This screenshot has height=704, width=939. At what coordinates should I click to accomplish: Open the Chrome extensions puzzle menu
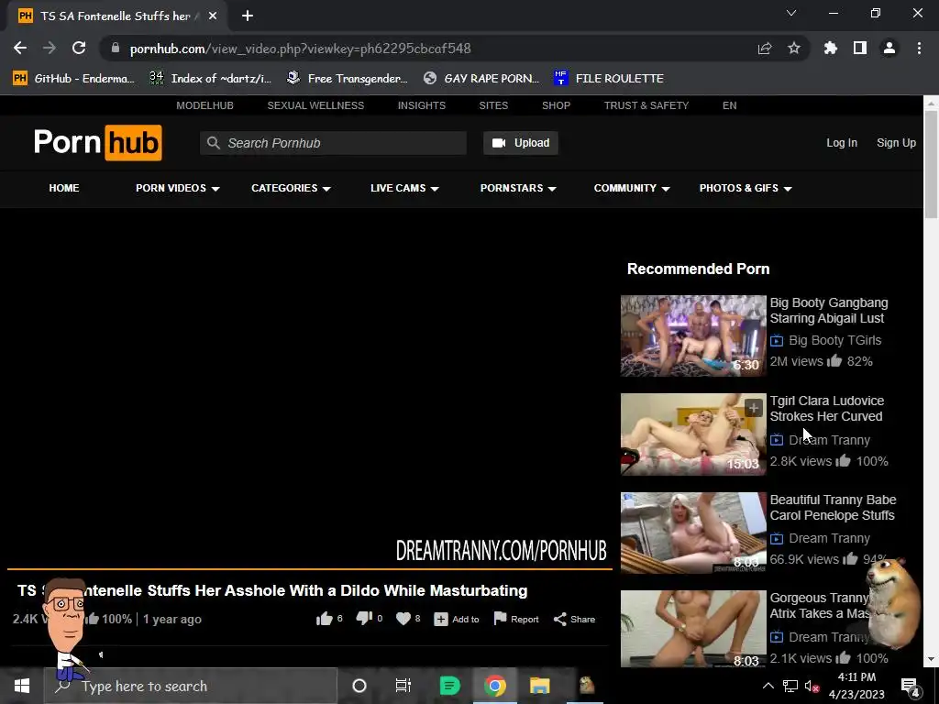pyautogui.click(x=830, y=48)
